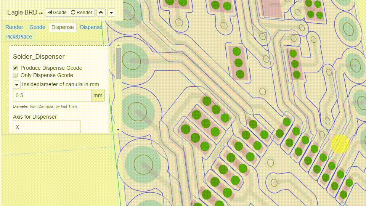The height and width of the screenshot is (206, 366).
Task: Select the active Dispense tab
Action: point(63,27)
